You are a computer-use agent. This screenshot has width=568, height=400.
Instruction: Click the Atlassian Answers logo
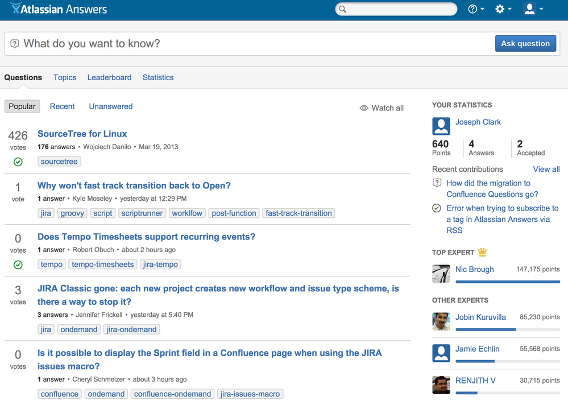point(59,9)
